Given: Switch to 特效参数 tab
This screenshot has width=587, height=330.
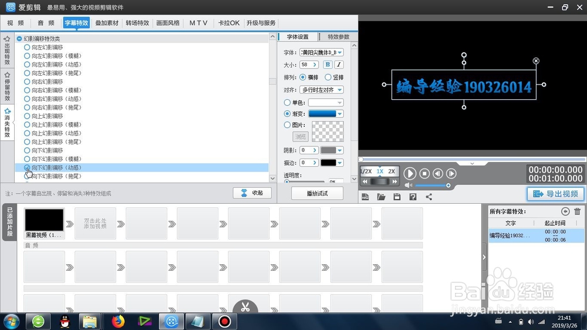Looking at the screenshot, I should [339, 37].
